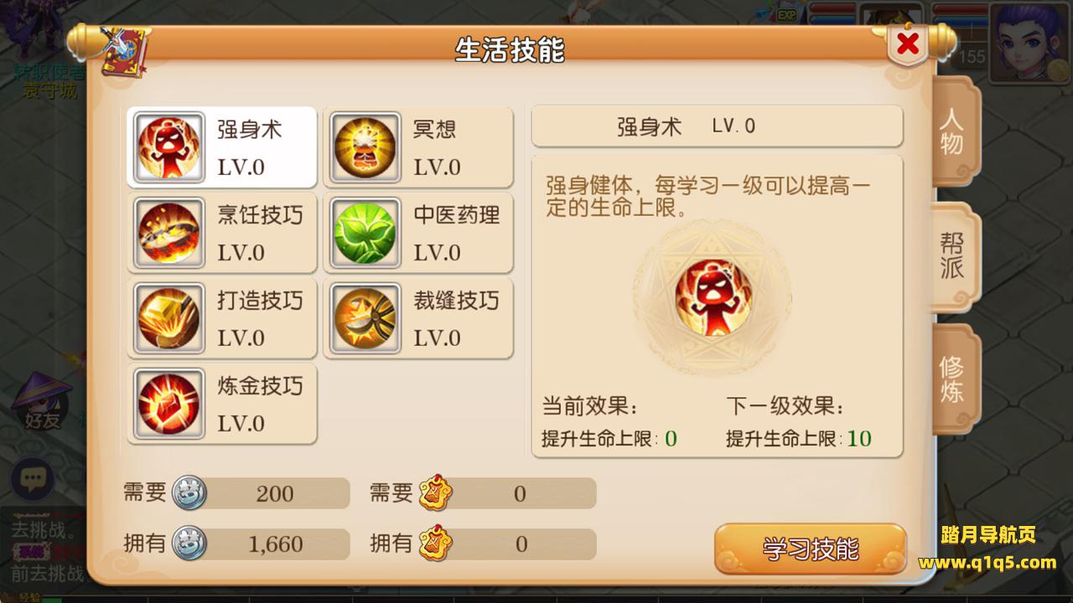
Task: Choose the 烹饪技巧 cooking skill icon
Action: click(169, 233)
